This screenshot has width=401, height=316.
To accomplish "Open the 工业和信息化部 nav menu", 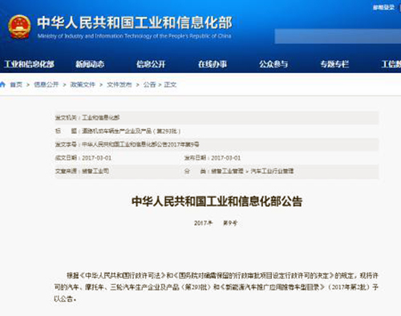I will click(x=29, y=64).
